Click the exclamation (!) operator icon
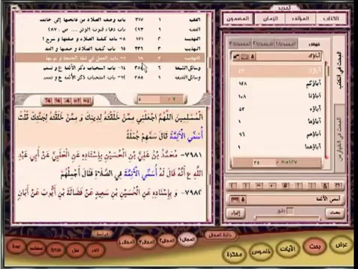 click(x=298, y=186)
